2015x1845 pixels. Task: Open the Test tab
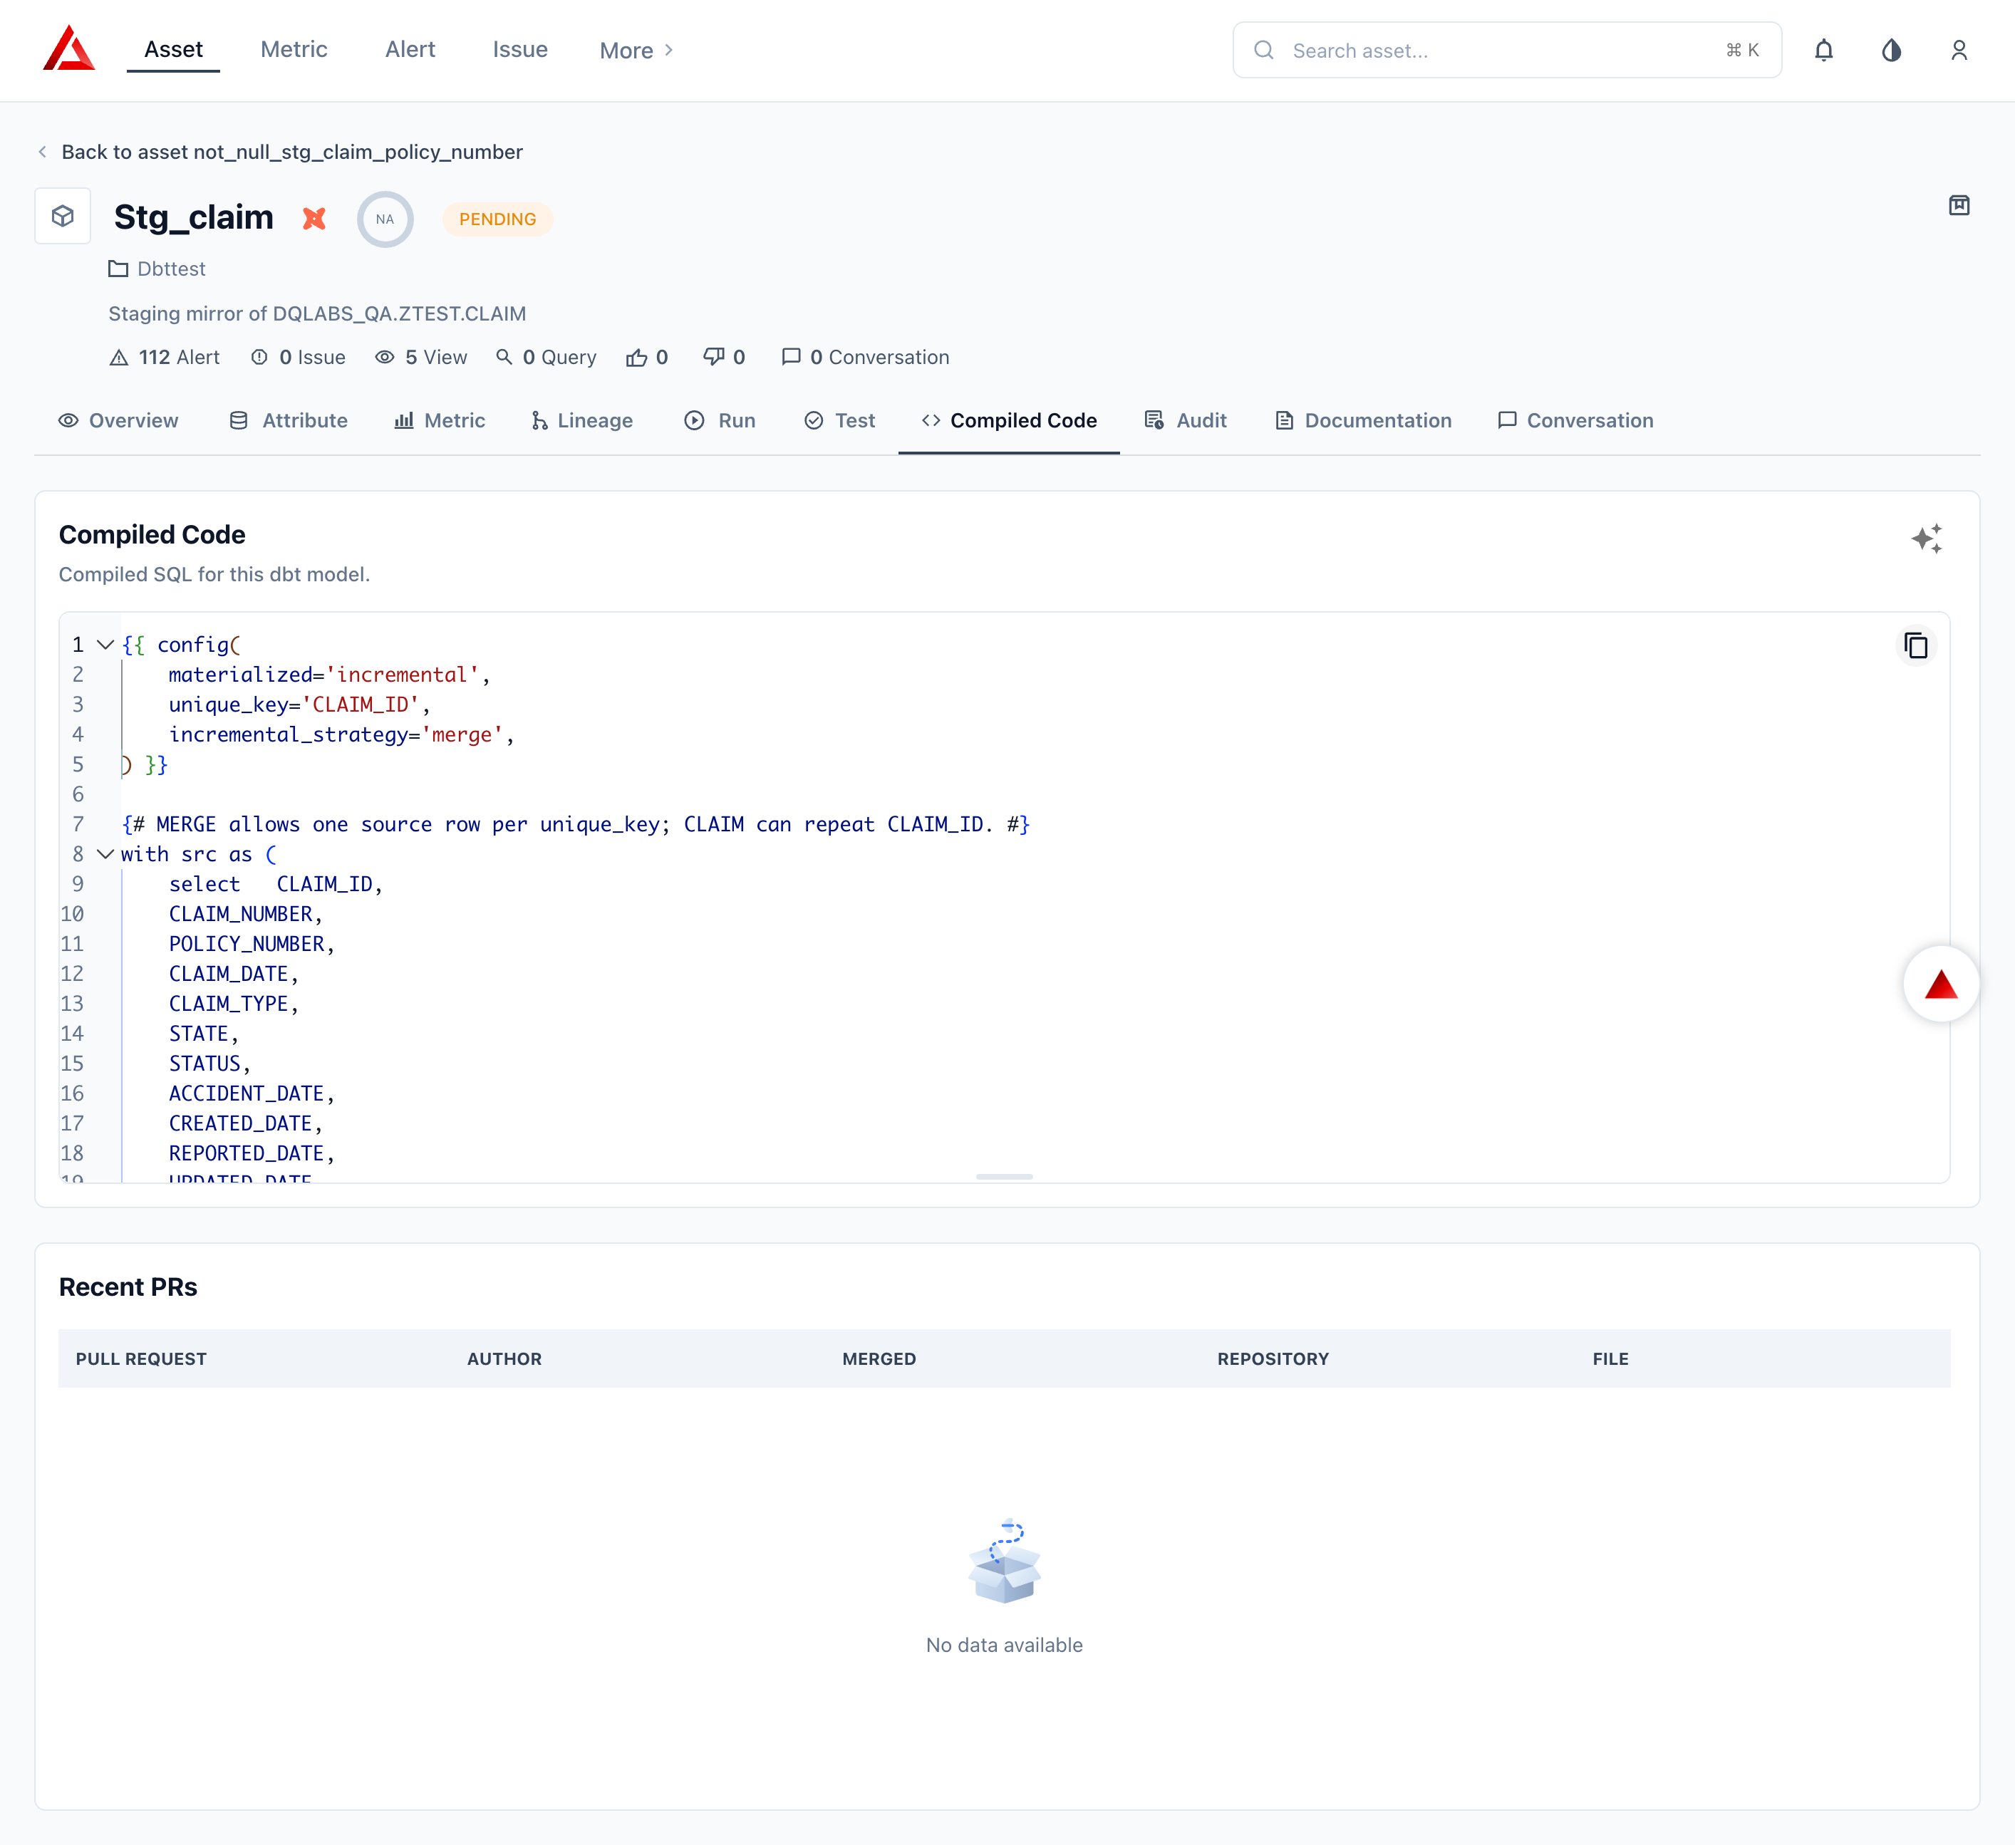839,421
